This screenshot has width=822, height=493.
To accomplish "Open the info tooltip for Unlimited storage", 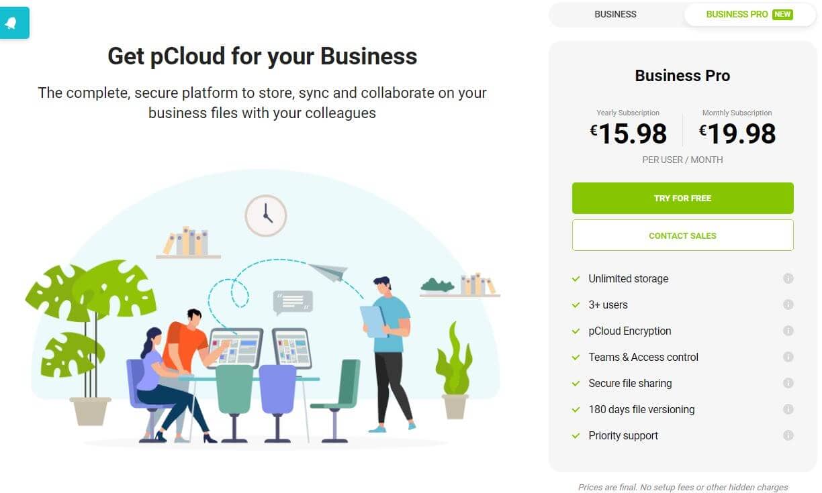I will [x=789, y=278].
